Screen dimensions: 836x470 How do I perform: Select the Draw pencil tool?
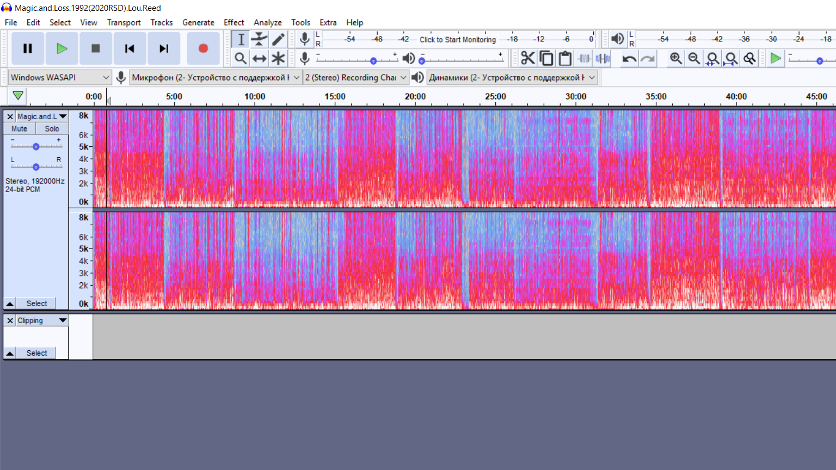[278, 39]
